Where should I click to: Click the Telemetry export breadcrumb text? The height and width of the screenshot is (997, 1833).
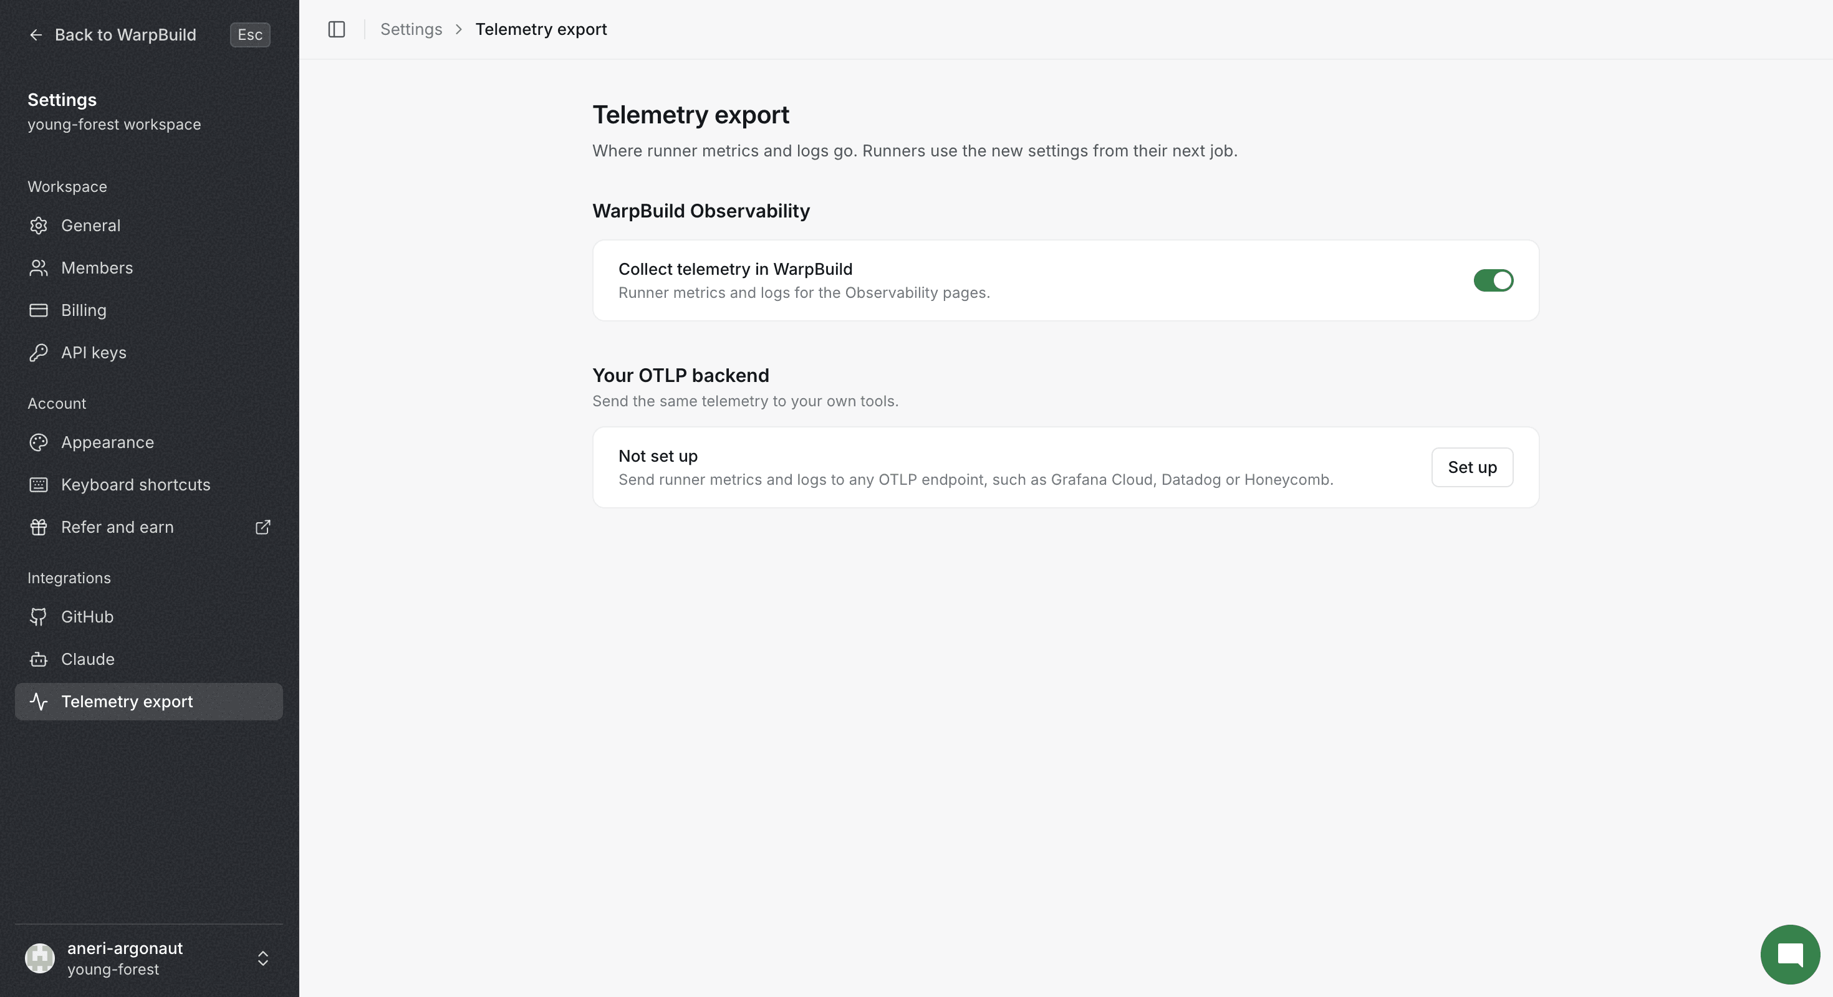(541, 29)
